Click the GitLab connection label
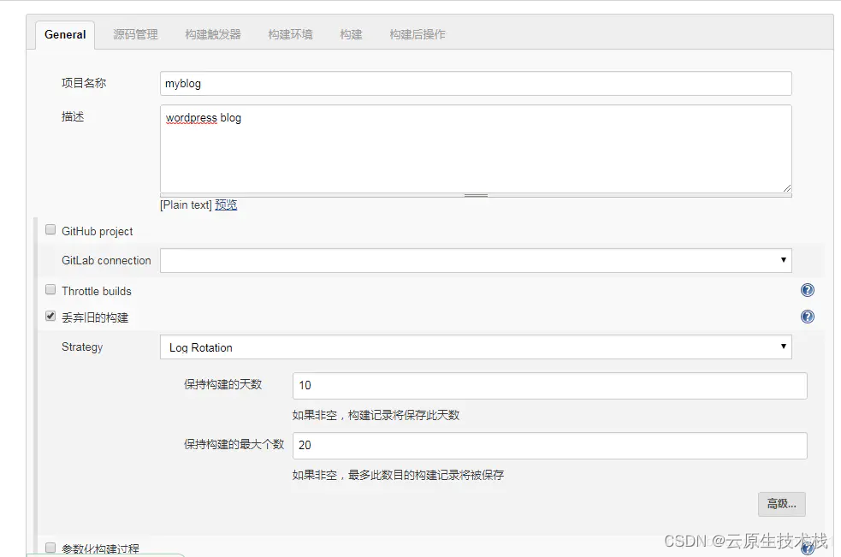 click(x=106, y=260)
